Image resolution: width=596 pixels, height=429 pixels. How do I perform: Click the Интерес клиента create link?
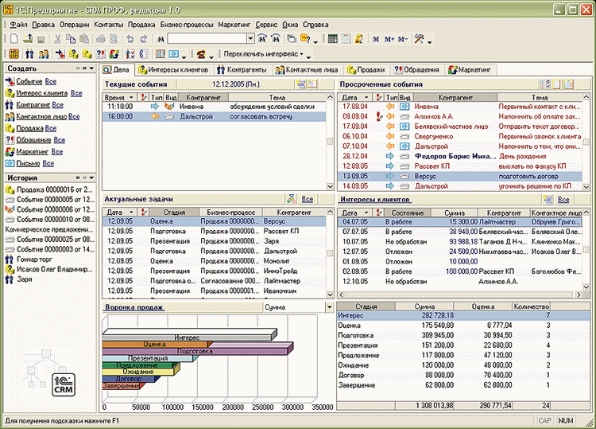[x=42, y=93]
